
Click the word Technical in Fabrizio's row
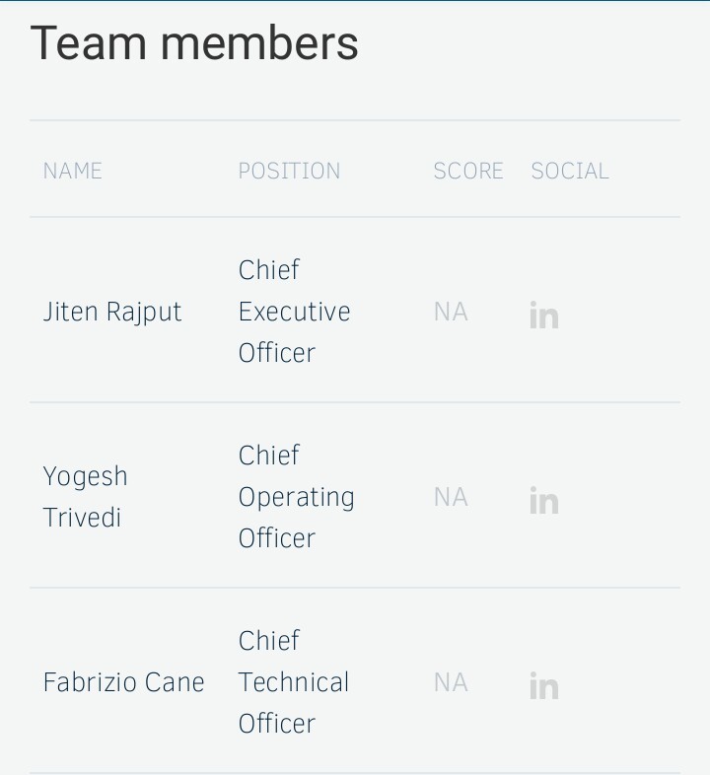tap(294, 682)
